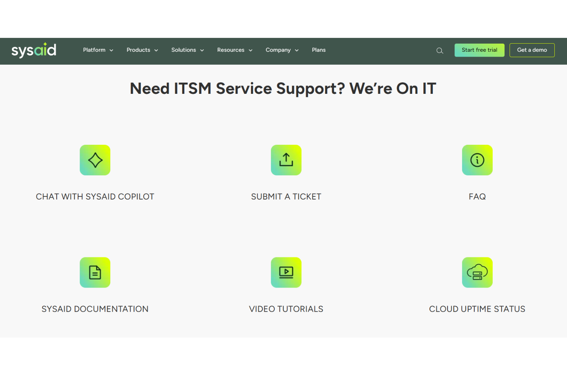The image size is (567, 378).
Task: Open the Company nav item
Action: pyautogui.click(x=278, y=50)
